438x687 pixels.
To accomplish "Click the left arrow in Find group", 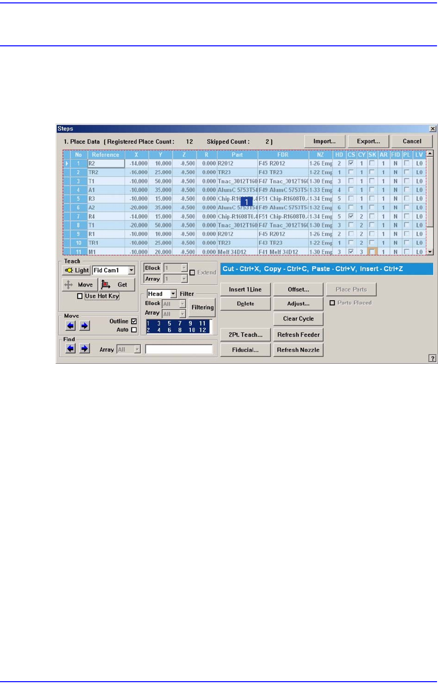I will [x=71, y=348].
